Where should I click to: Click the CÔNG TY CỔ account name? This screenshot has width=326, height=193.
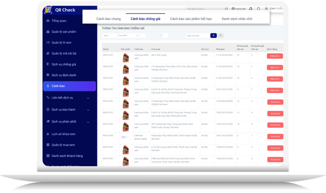[x=276, y=9]
